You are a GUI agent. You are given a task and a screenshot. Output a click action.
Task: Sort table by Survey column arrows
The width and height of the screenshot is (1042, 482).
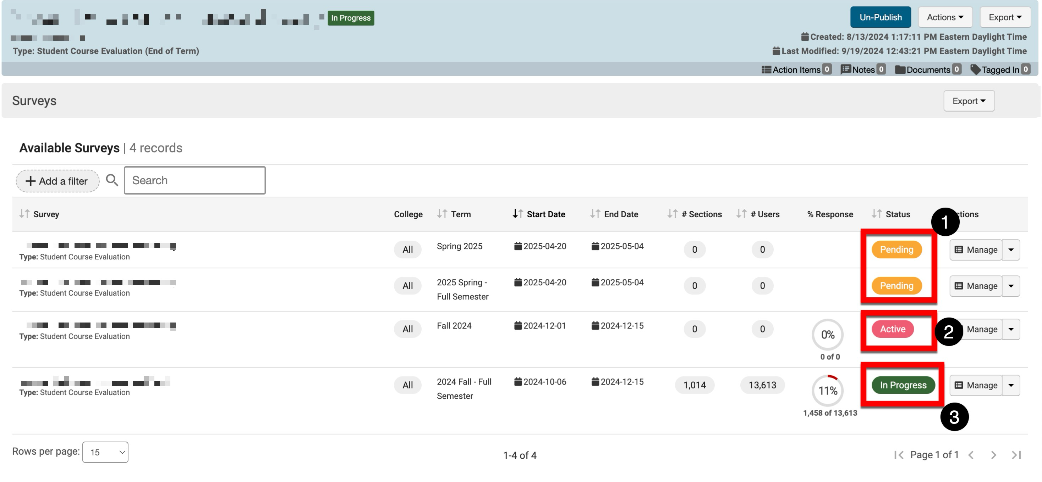coord(25,214)
